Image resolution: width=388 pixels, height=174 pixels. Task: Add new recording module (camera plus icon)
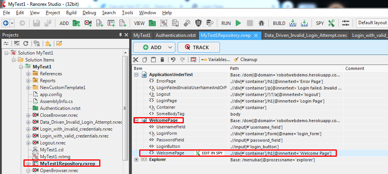click(88, 23)
